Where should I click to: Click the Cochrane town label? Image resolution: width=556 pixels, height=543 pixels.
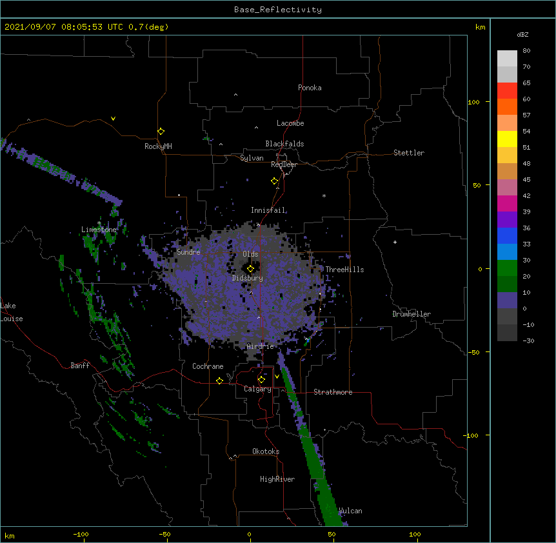(x=208, y=366)
